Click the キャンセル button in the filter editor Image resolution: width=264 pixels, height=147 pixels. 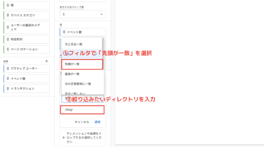click(82, 122)
